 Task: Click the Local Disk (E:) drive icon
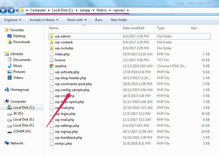point(10,120)
